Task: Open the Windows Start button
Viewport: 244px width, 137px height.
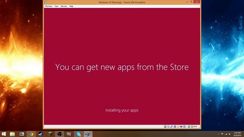Action: pyautogui.click(x=4, y=134)
